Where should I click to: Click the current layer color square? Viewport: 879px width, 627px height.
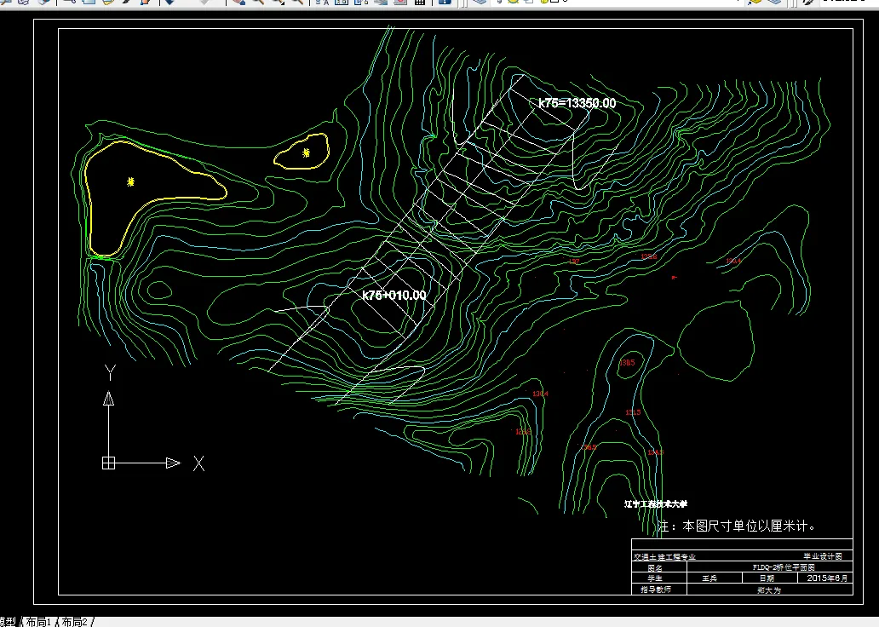554,3
